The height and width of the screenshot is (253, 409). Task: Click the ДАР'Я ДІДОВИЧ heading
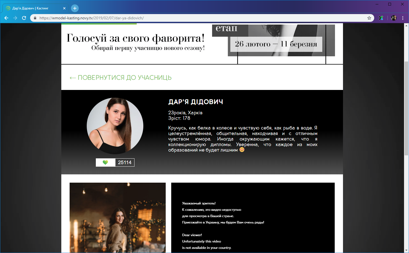(196, 102)
